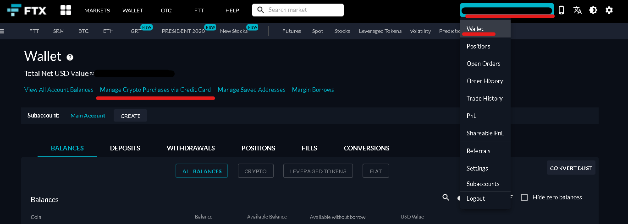Open the MARKETS menu in the top navigation
Viewport: 628px width, 224px height.
tap(97, 10)
